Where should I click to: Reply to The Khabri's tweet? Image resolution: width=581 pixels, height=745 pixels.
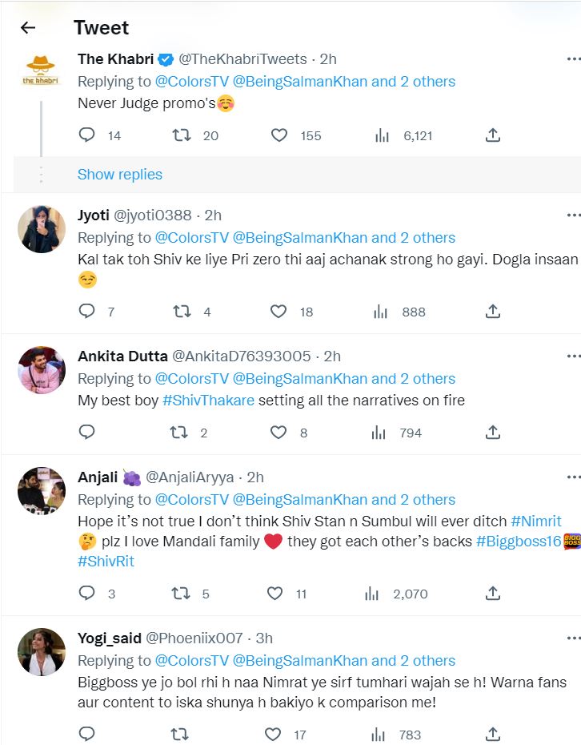(x=86, y=135)
